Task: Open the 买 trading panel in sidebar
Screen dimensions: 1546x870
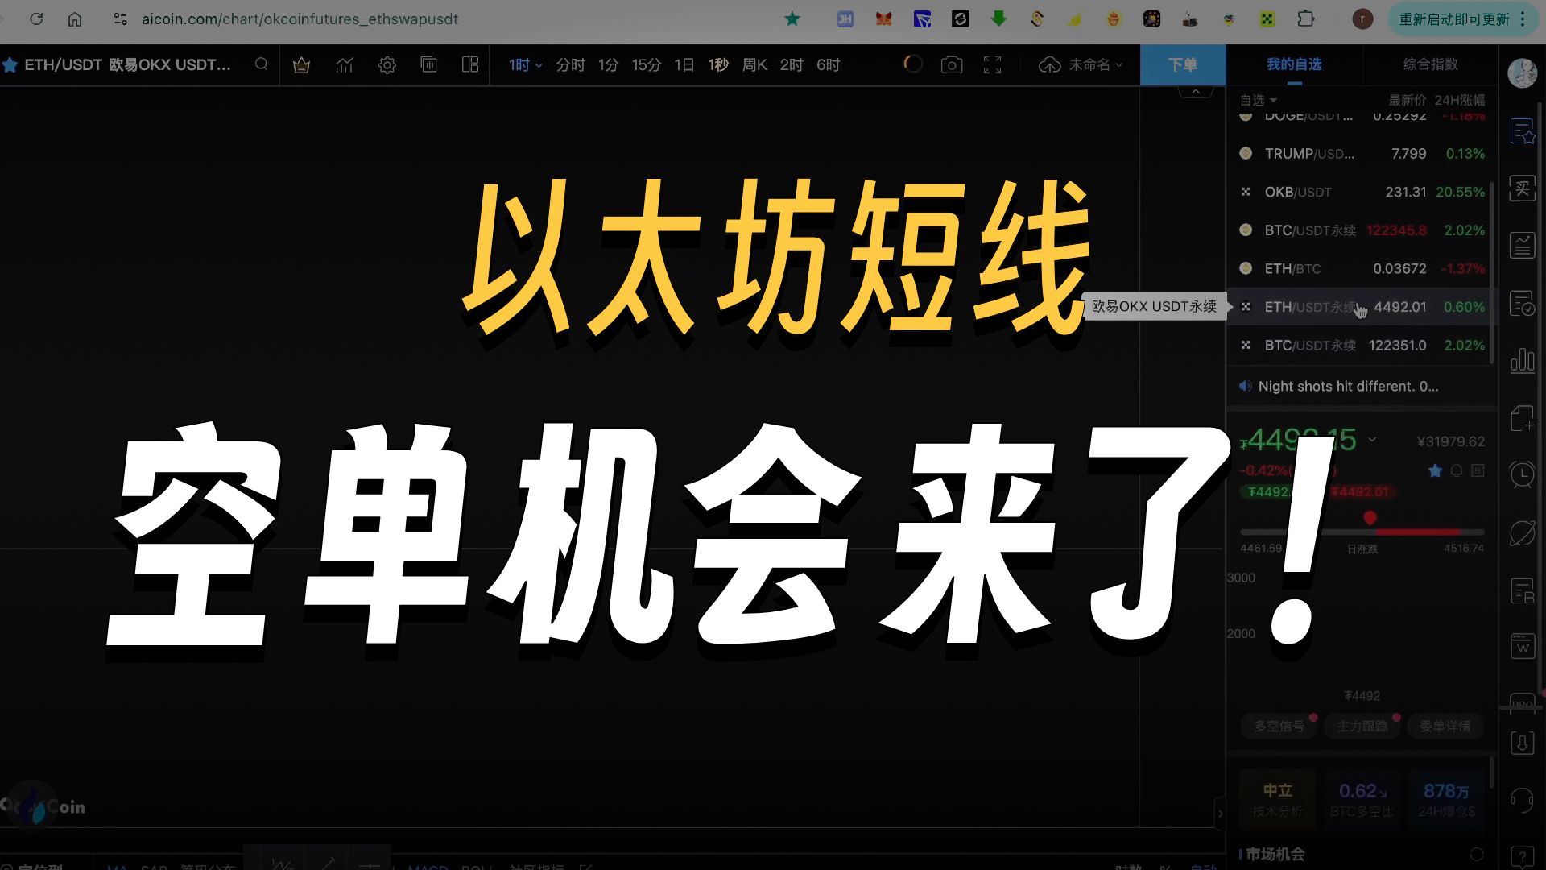Action: pyautogui.click(x=1521, y=188)
